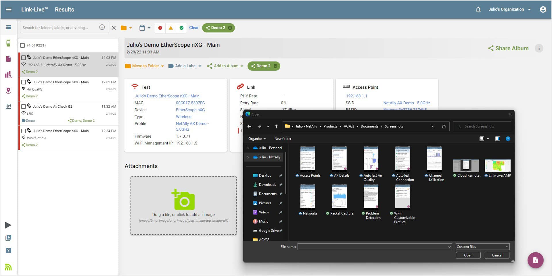The width and height of the screenshot is (552, 276).
Task: Filter by green success status
Action: [181, 28]
